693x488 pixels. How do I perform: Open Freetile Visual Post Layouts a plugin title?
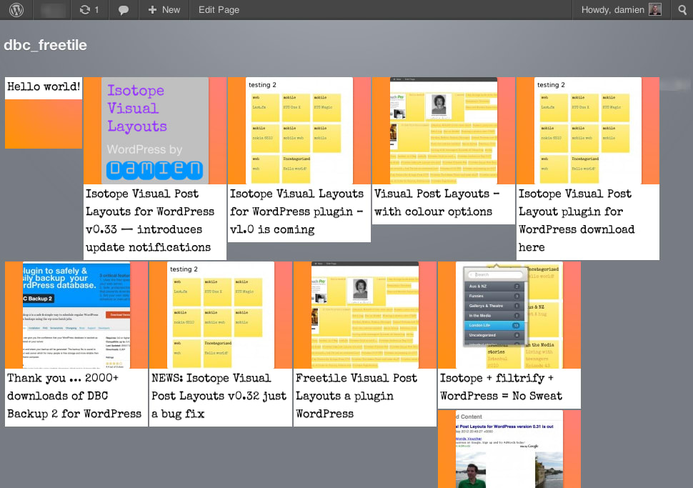click(x=357, y=396)
